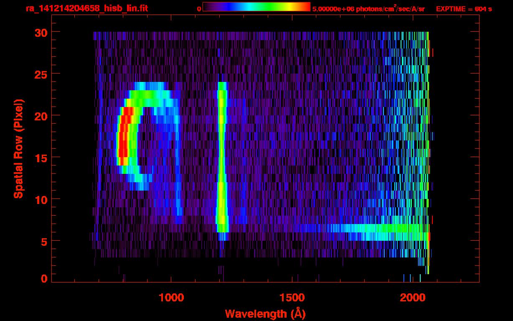This screenshot has width=513, height=321.
Task: Click the x-axis tick label 2000
Action: pyautogui.click(x=413, y=298)
